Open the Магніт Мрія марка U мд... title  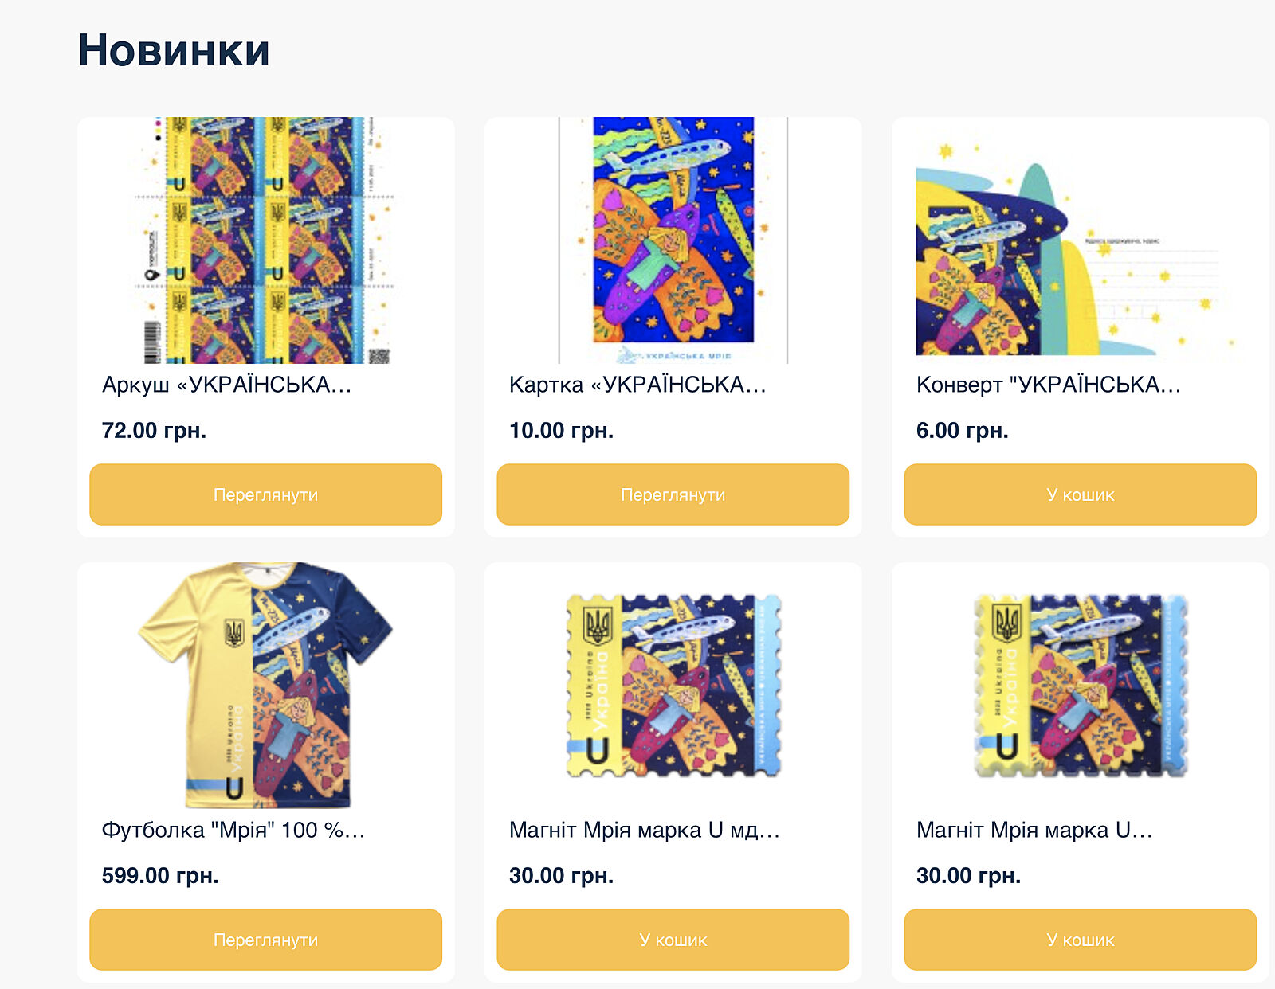[x=645, y=830]
